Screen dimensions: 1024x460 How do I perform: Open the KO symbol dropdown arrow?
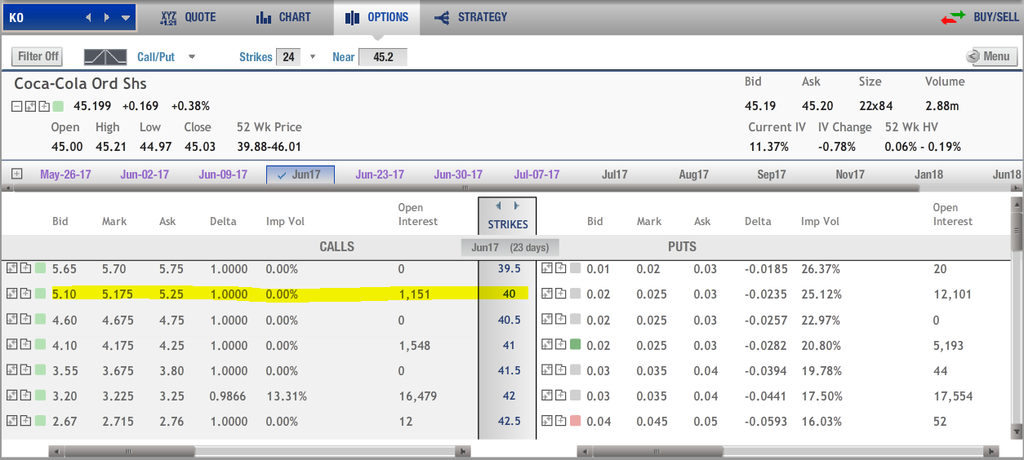click(x=125, y=17)
